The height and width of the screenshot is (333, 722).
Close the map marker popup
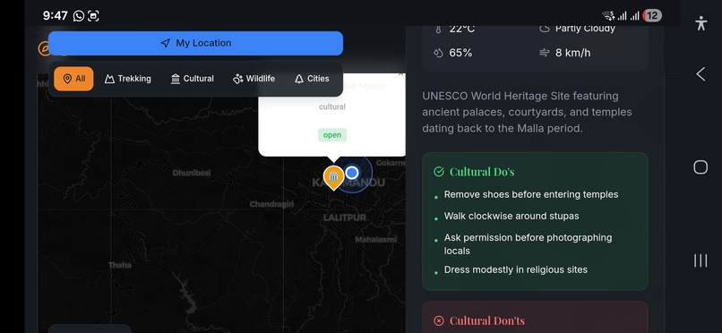click(400, 73)
